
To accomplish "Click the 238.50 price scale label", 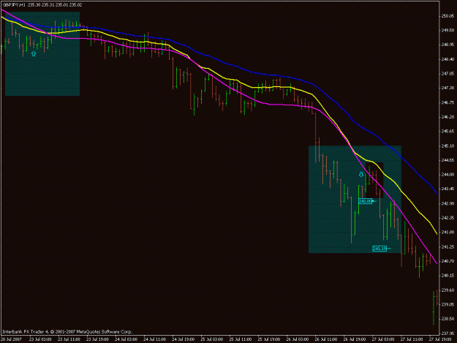I will click(447, 319).
